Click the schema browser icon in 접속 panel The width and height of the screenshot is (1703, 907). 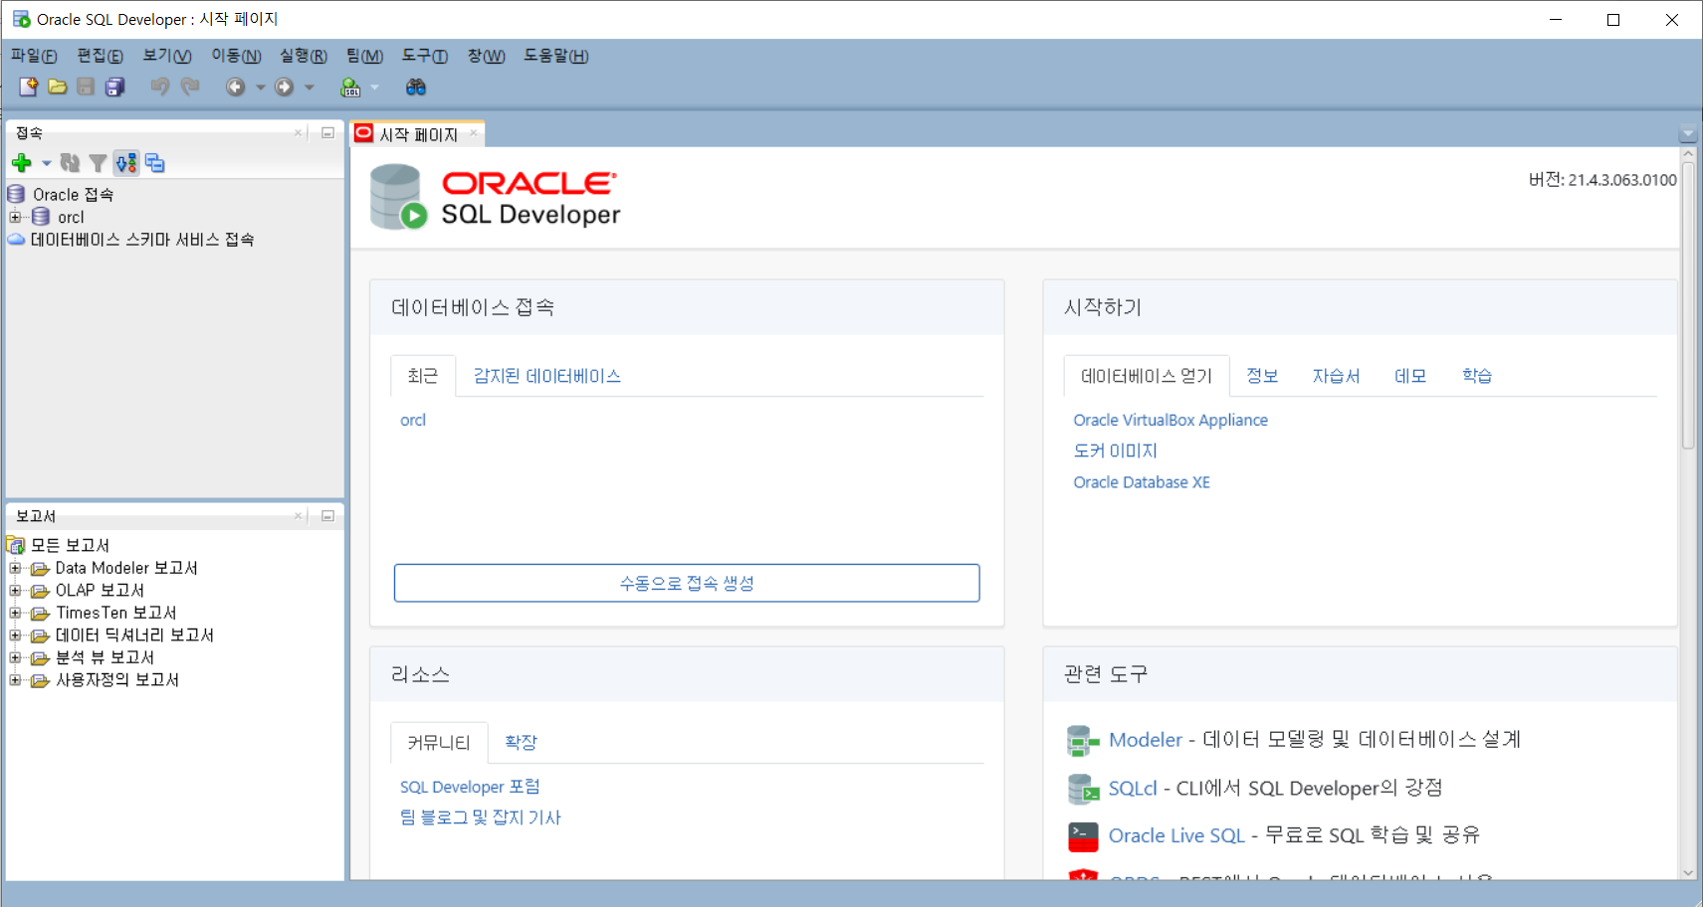click(x=125, y=163)
